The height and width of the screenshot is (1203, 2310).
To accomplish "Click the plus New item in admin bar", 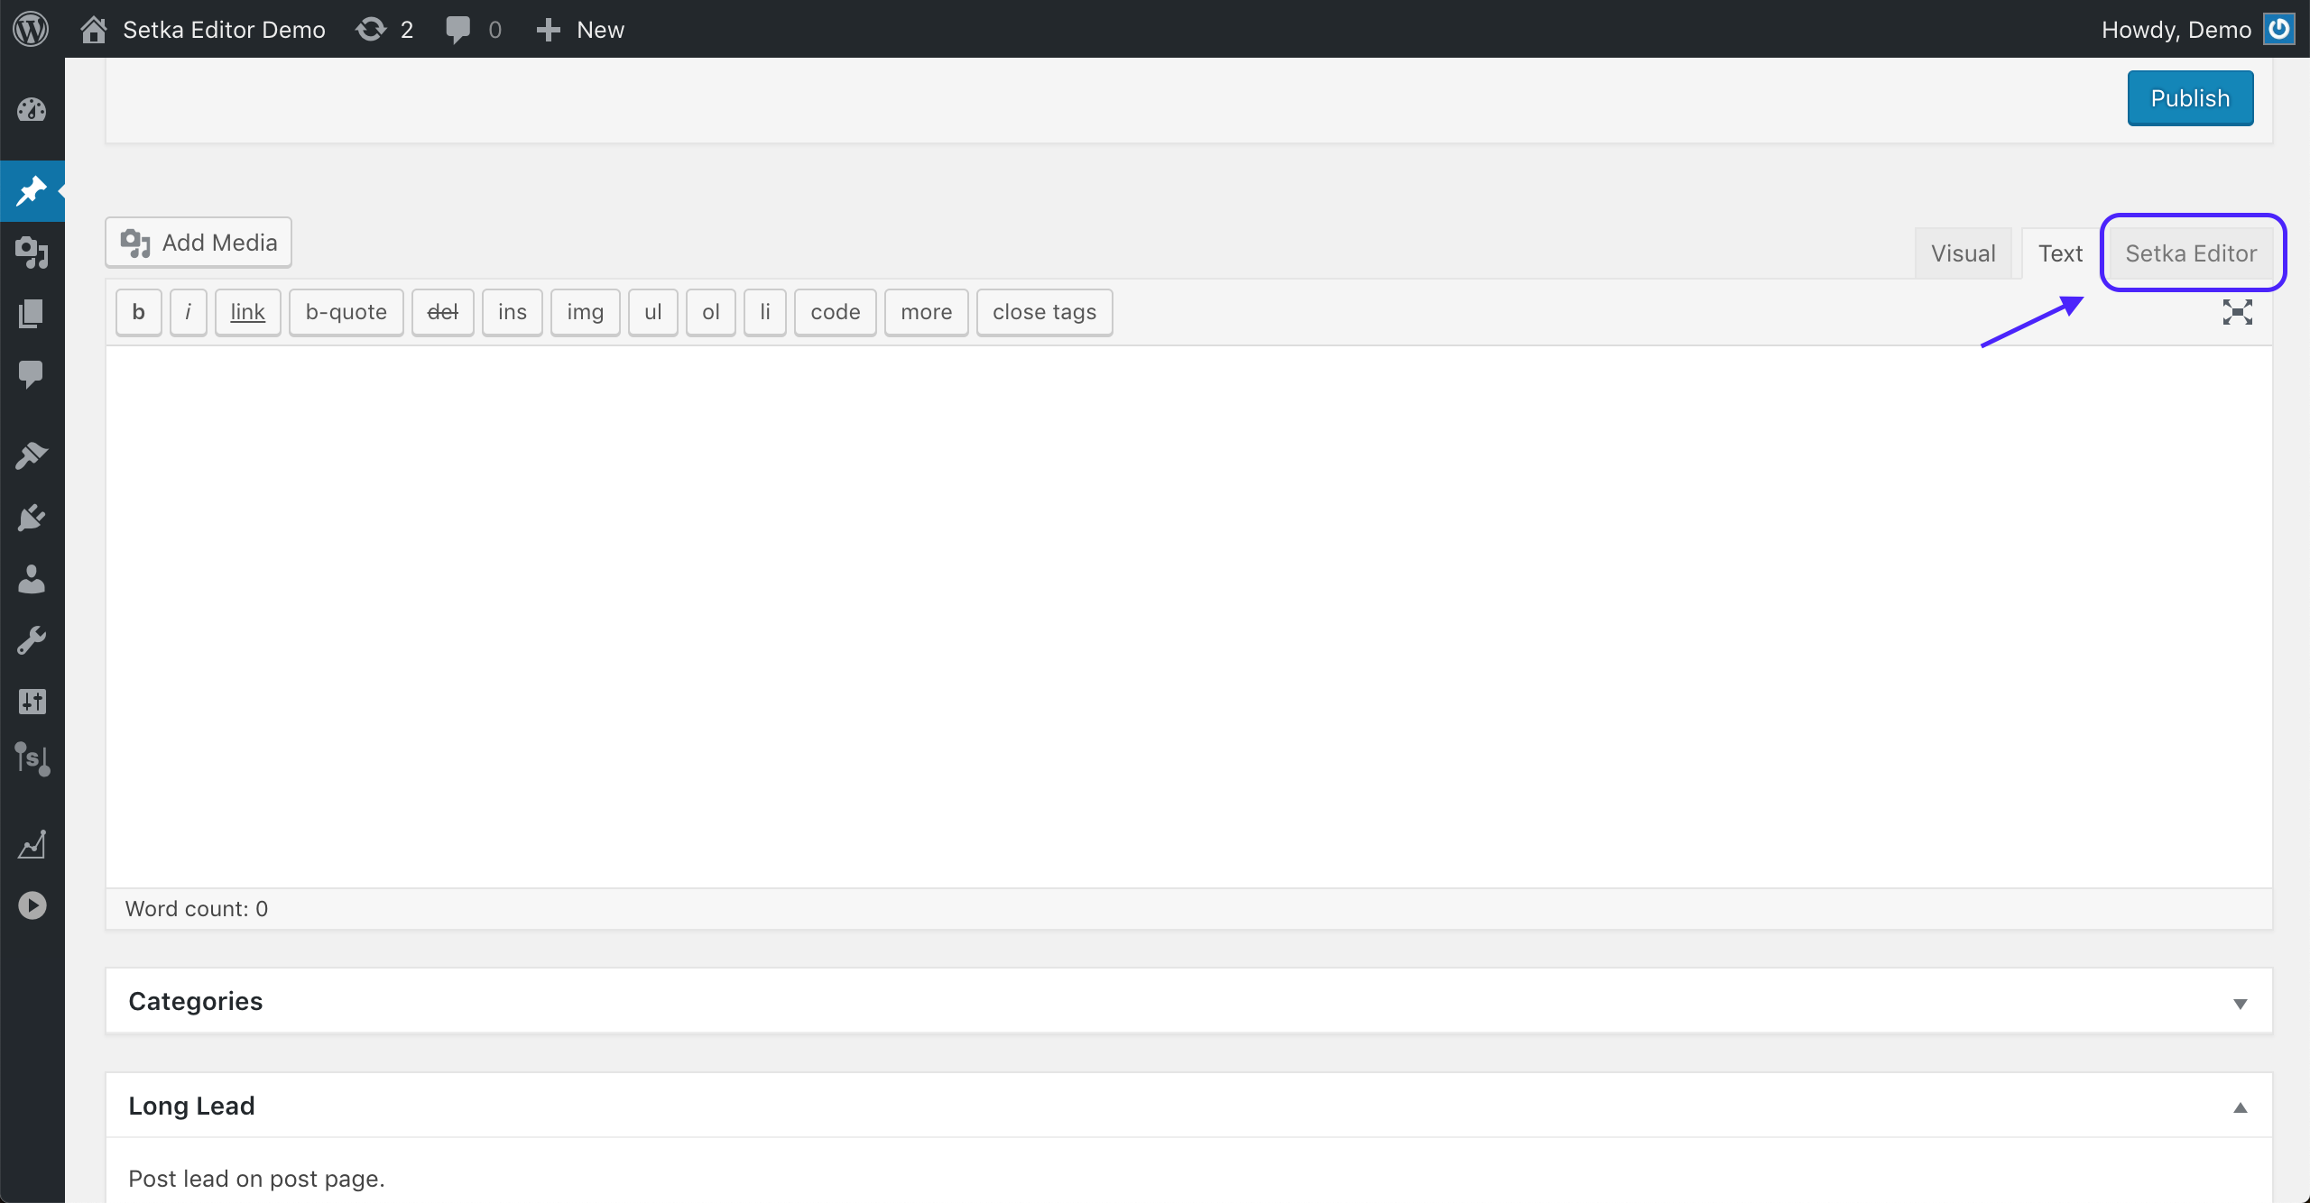I will coord(579,30).
